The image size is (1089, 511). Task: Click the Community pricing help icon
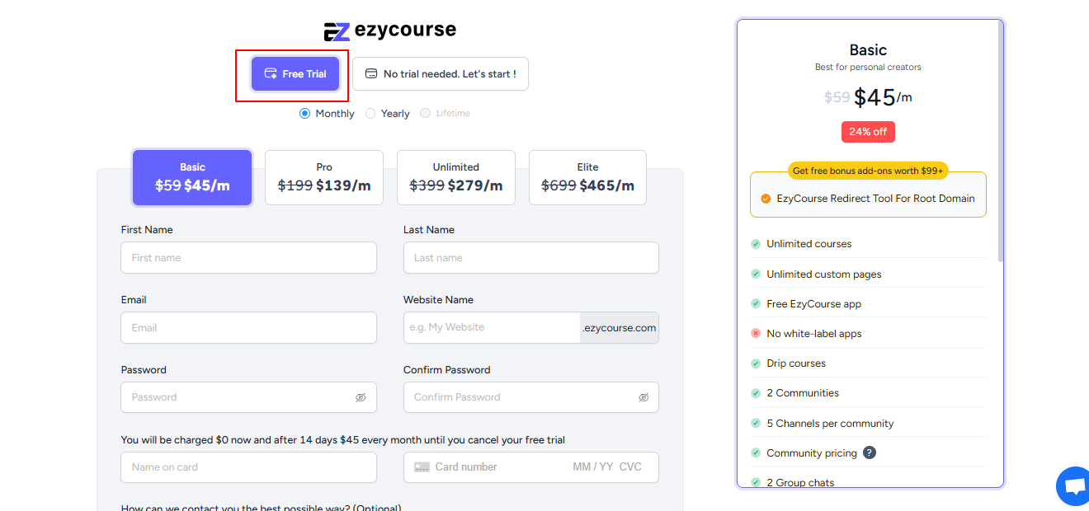(870, 453)
